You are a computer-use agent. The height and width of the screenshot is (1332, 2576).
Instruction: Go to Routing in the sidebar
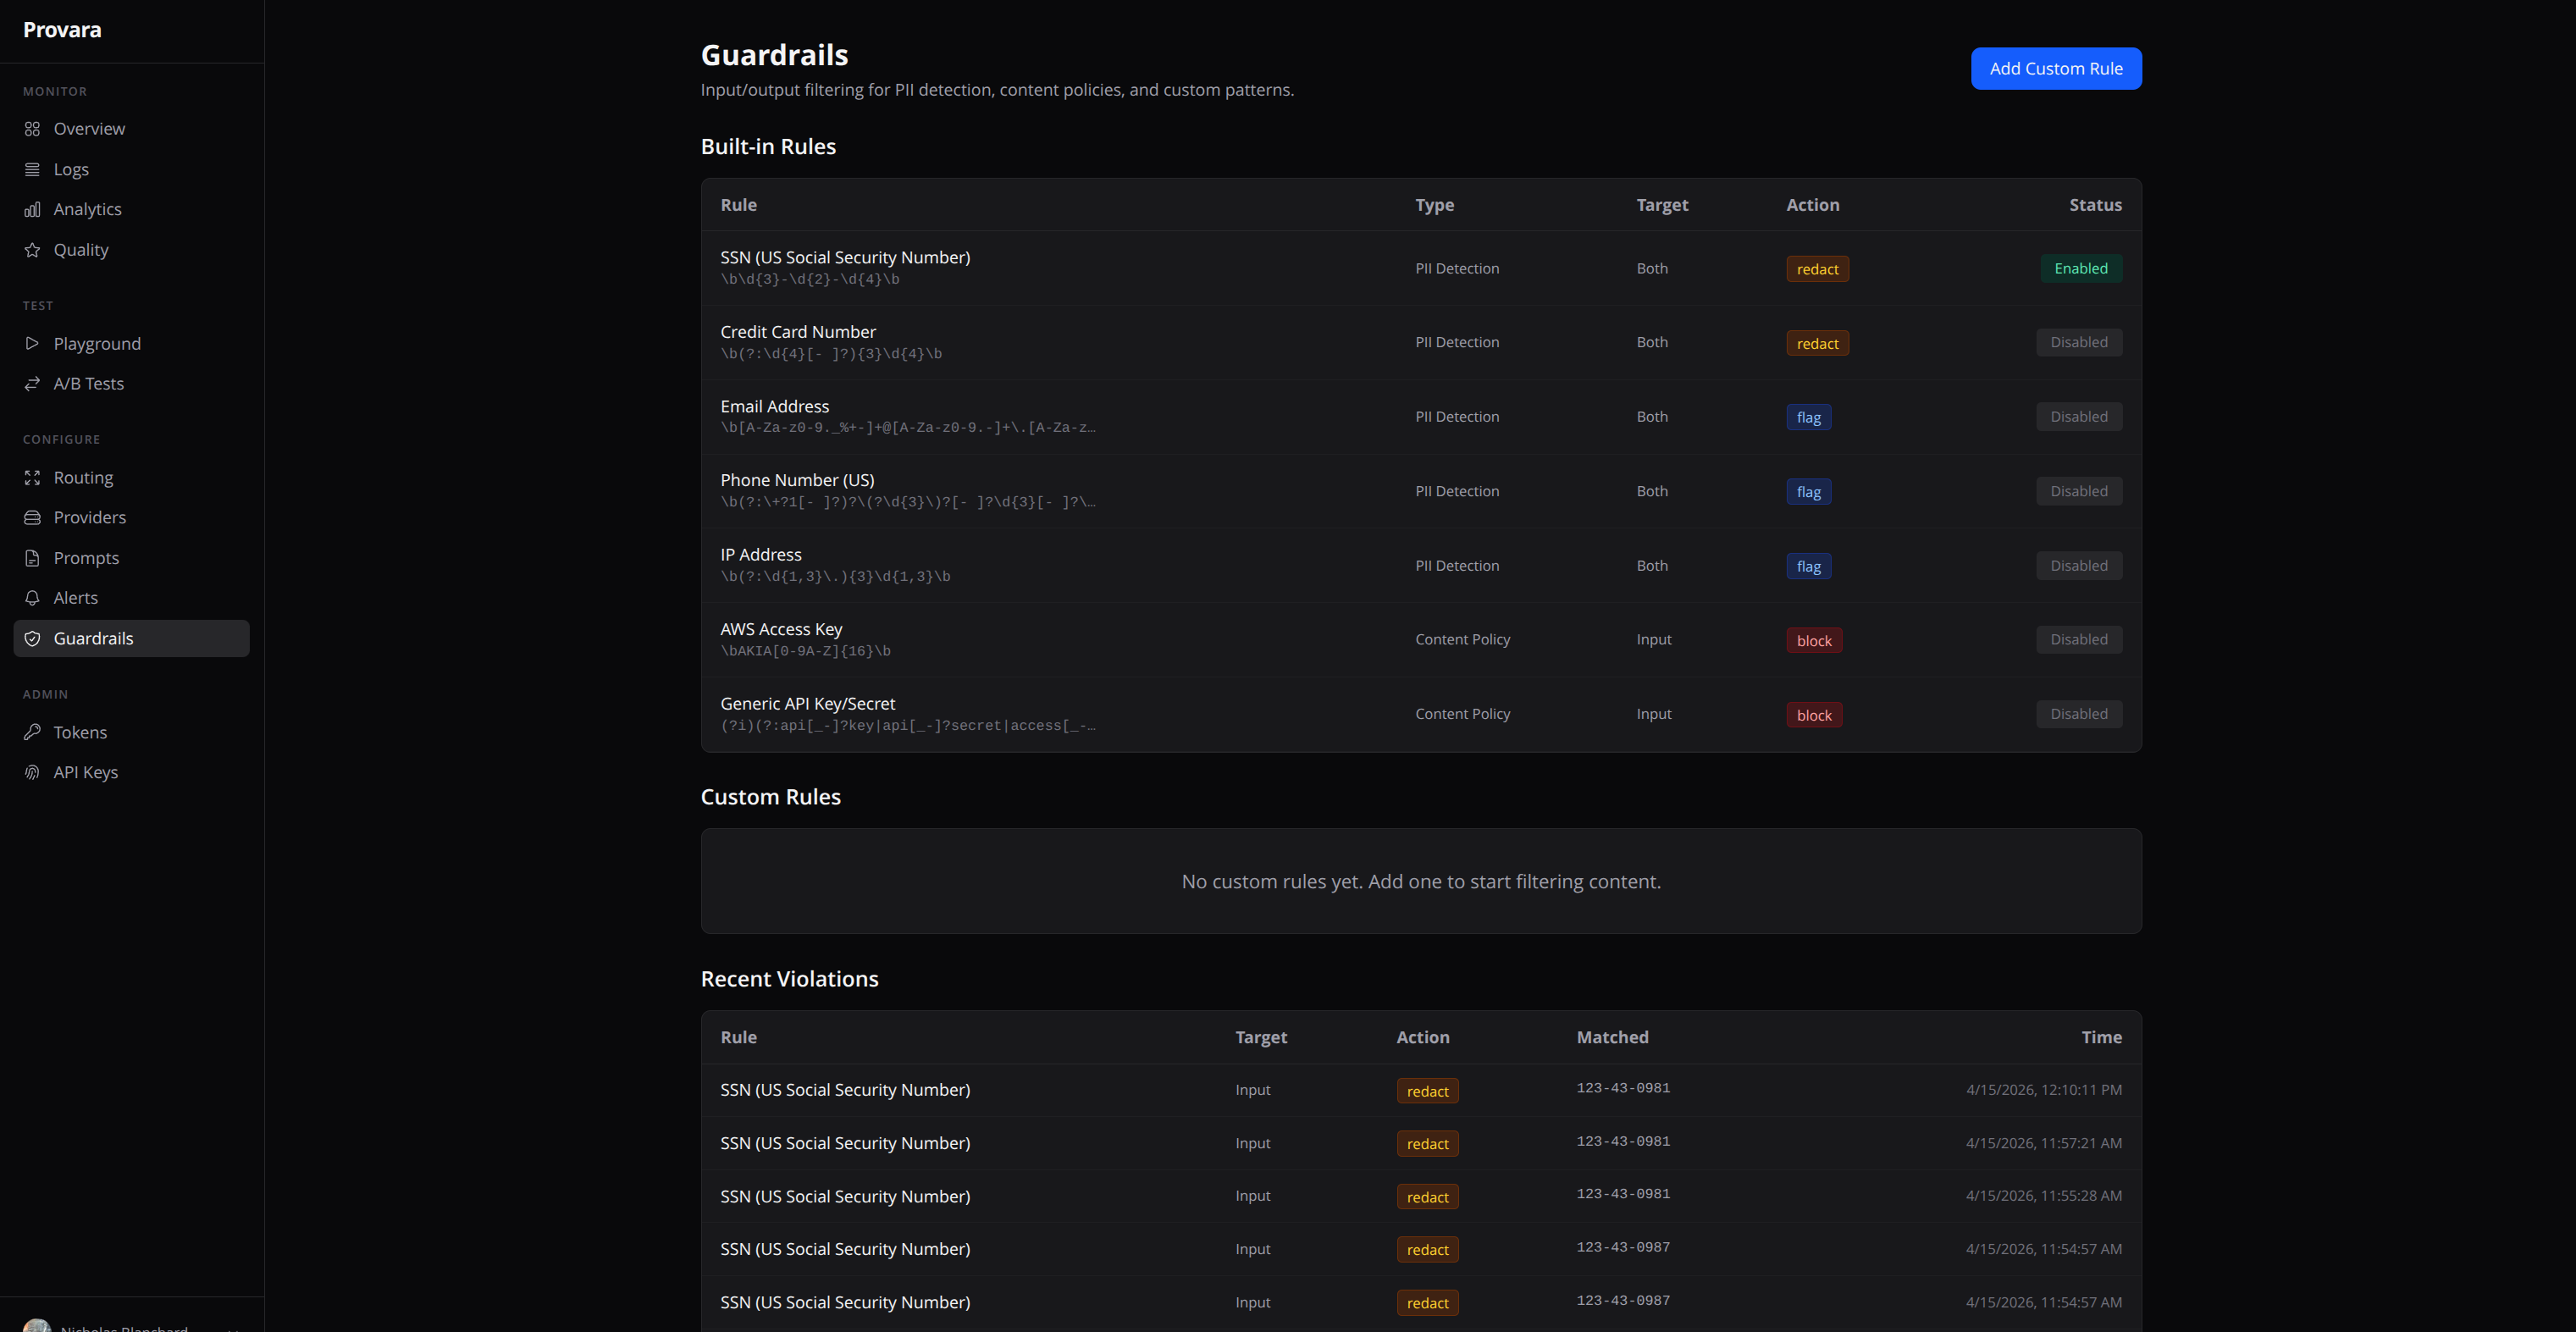pos(83,478)
